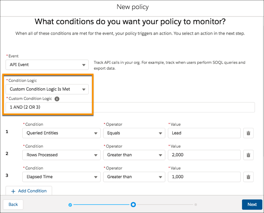Click the Back button
The height and width of the screenshot is (213, 264).
click(x=13, y=204)
